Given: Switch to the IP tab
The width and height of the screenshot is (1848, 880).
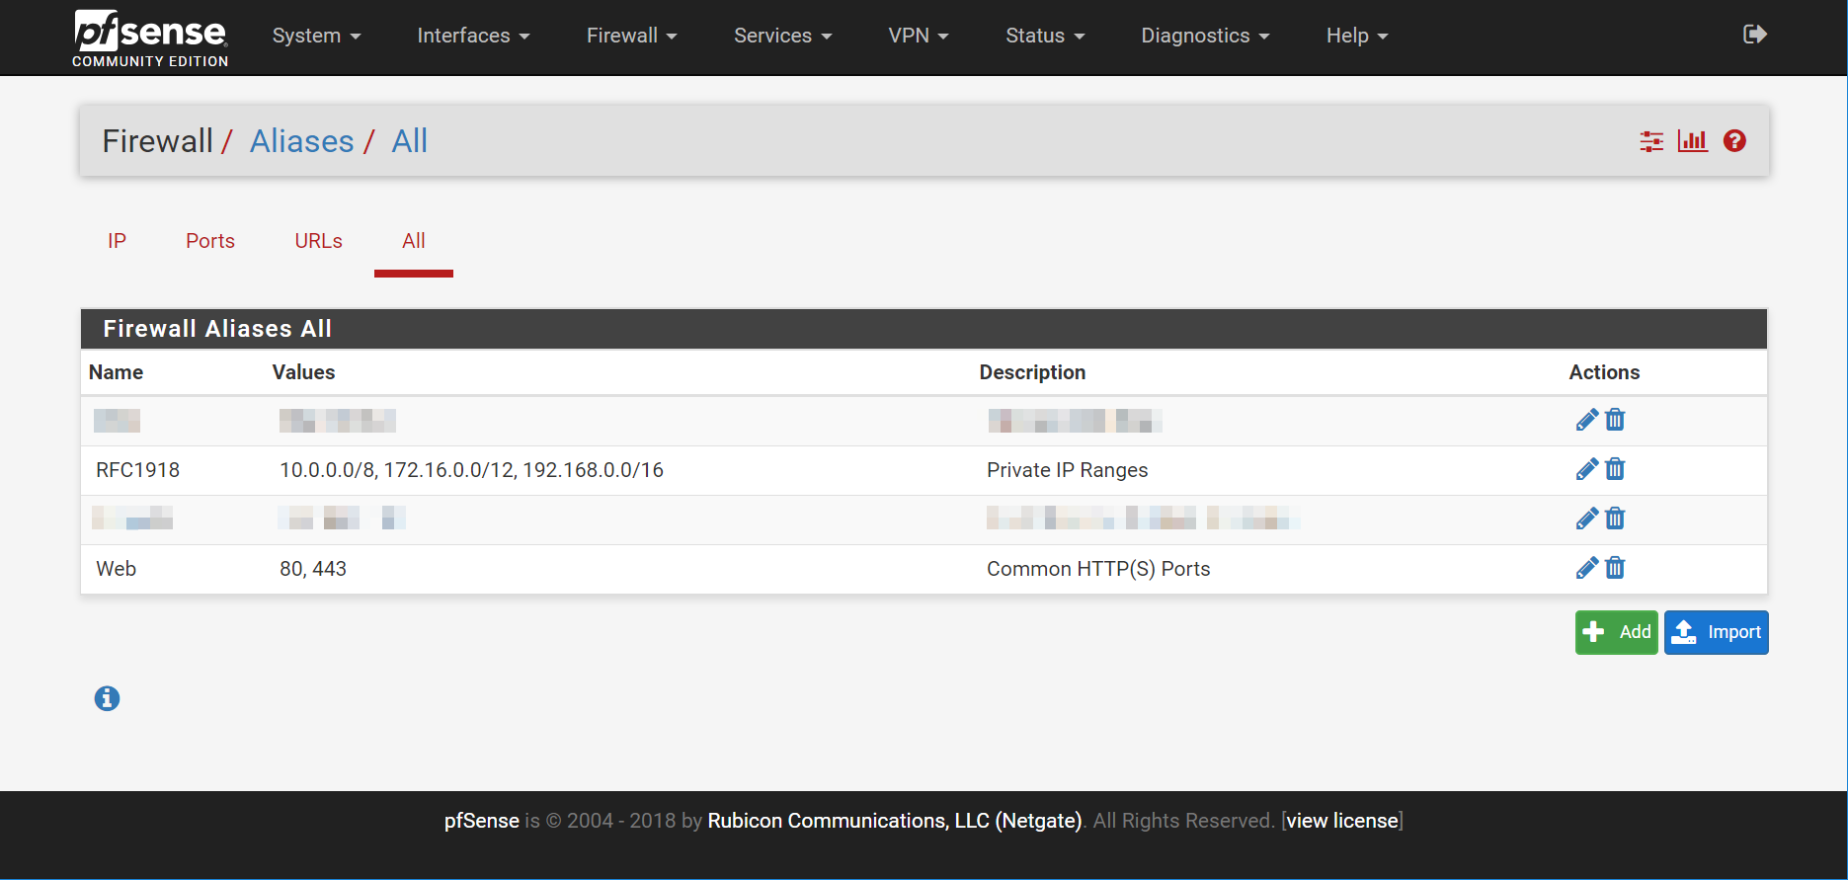Looking at the screenshot, I should (117, 241).
